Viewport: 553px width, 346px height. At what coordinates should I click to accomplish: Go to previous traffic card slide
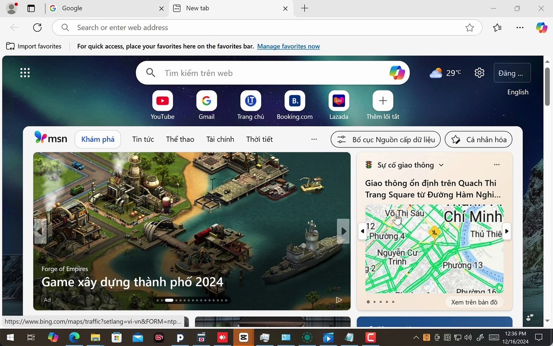[x=362, y=231]
